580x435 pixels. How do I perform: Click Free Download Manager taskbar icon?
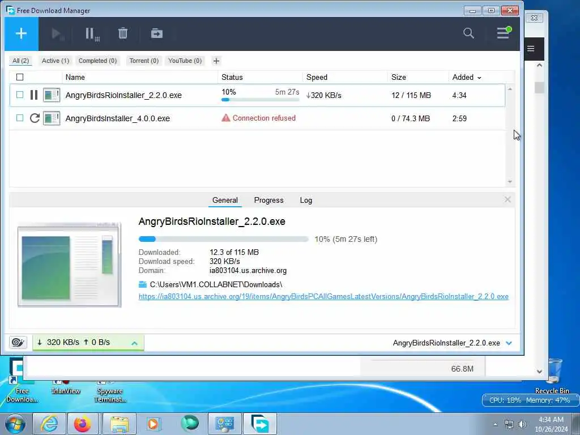260,424
